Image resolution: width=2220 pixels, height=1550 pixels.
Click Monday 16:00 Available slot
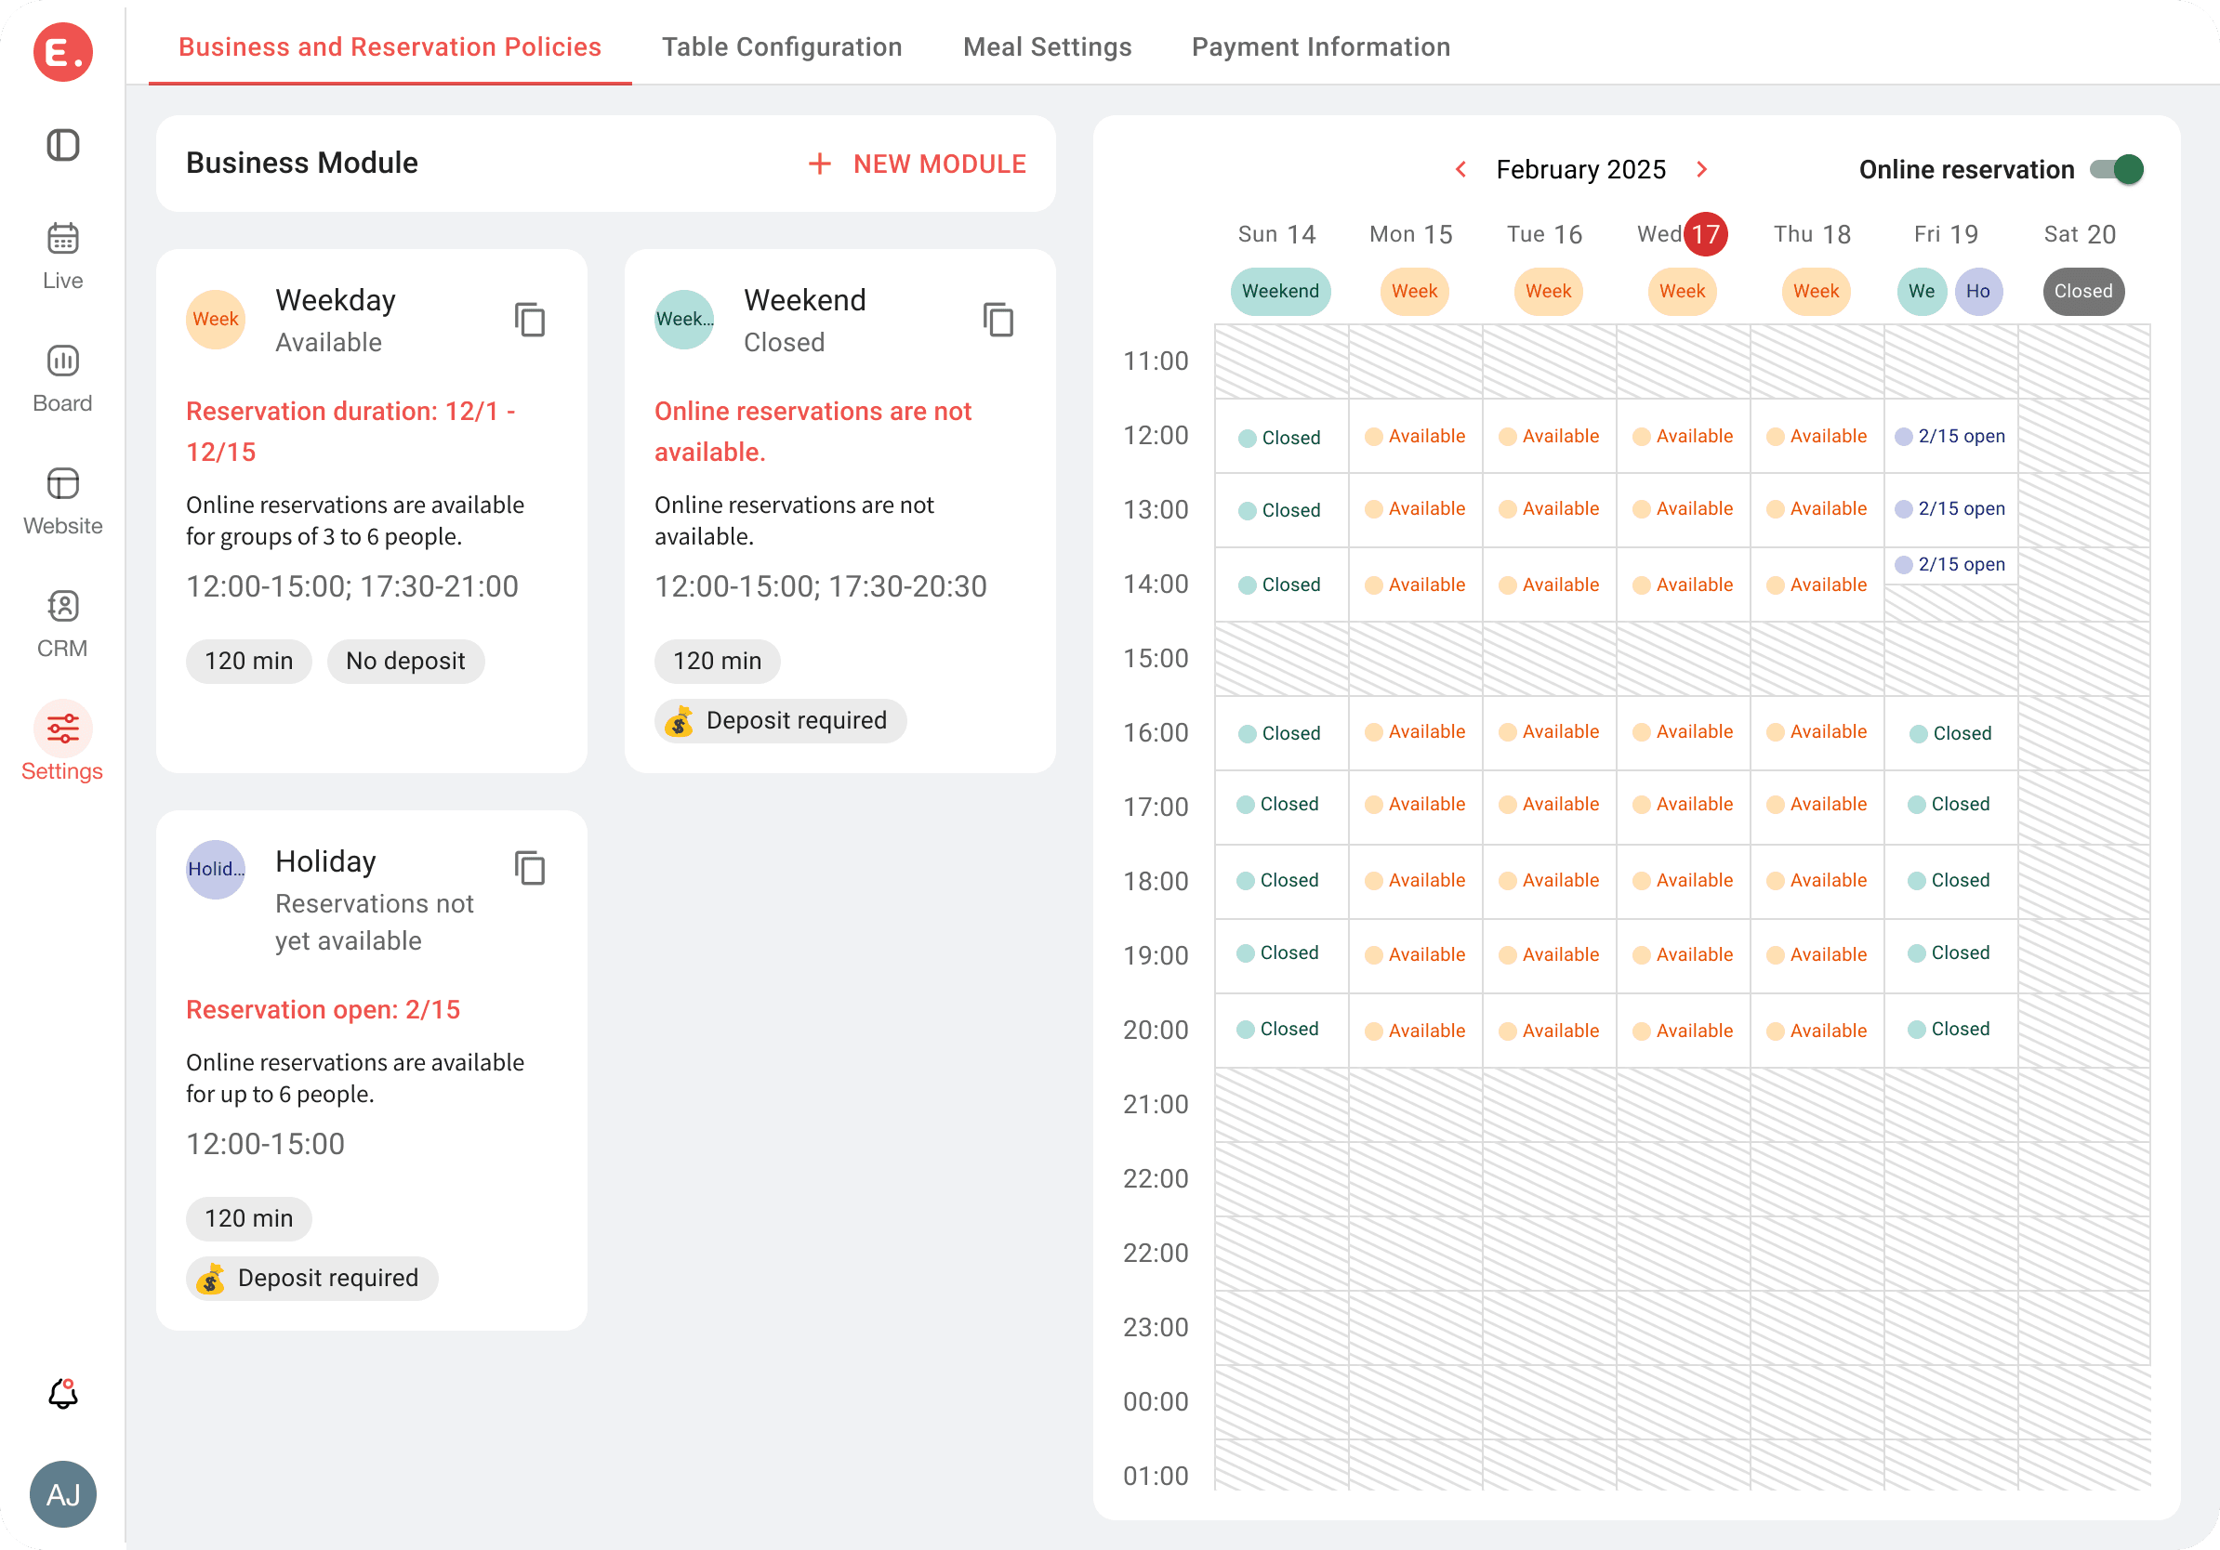click(1415, 731)
